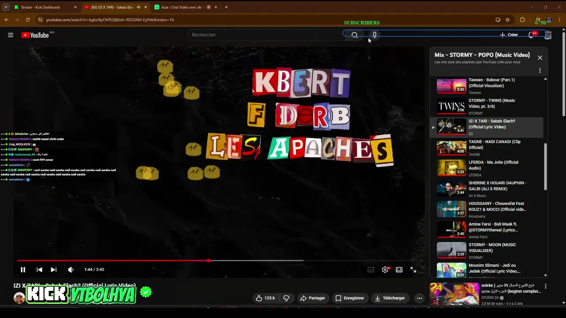Toggle subtitles in the player
566x318 pixels.
371,269
